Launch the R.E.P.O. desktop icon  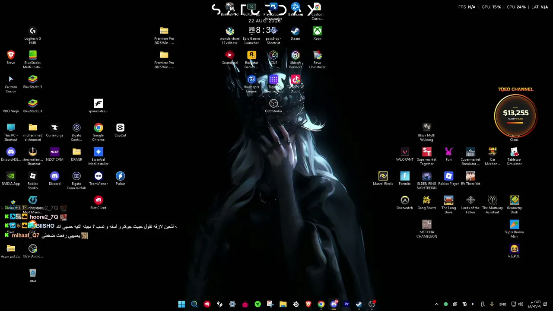coord(514,251)
